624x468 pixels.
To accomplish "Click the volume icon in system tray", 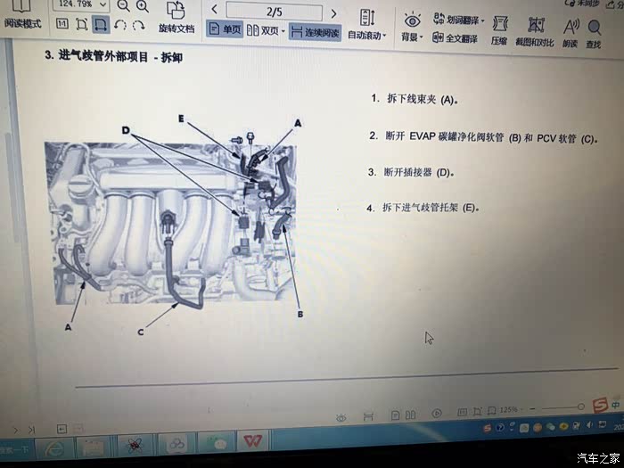I will 589,424.
